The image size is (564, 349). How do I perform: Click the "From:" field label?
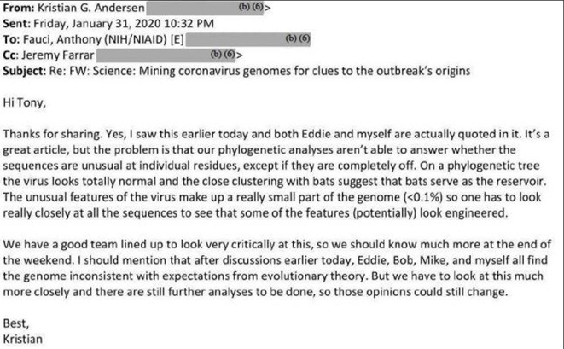pos(20,8)
